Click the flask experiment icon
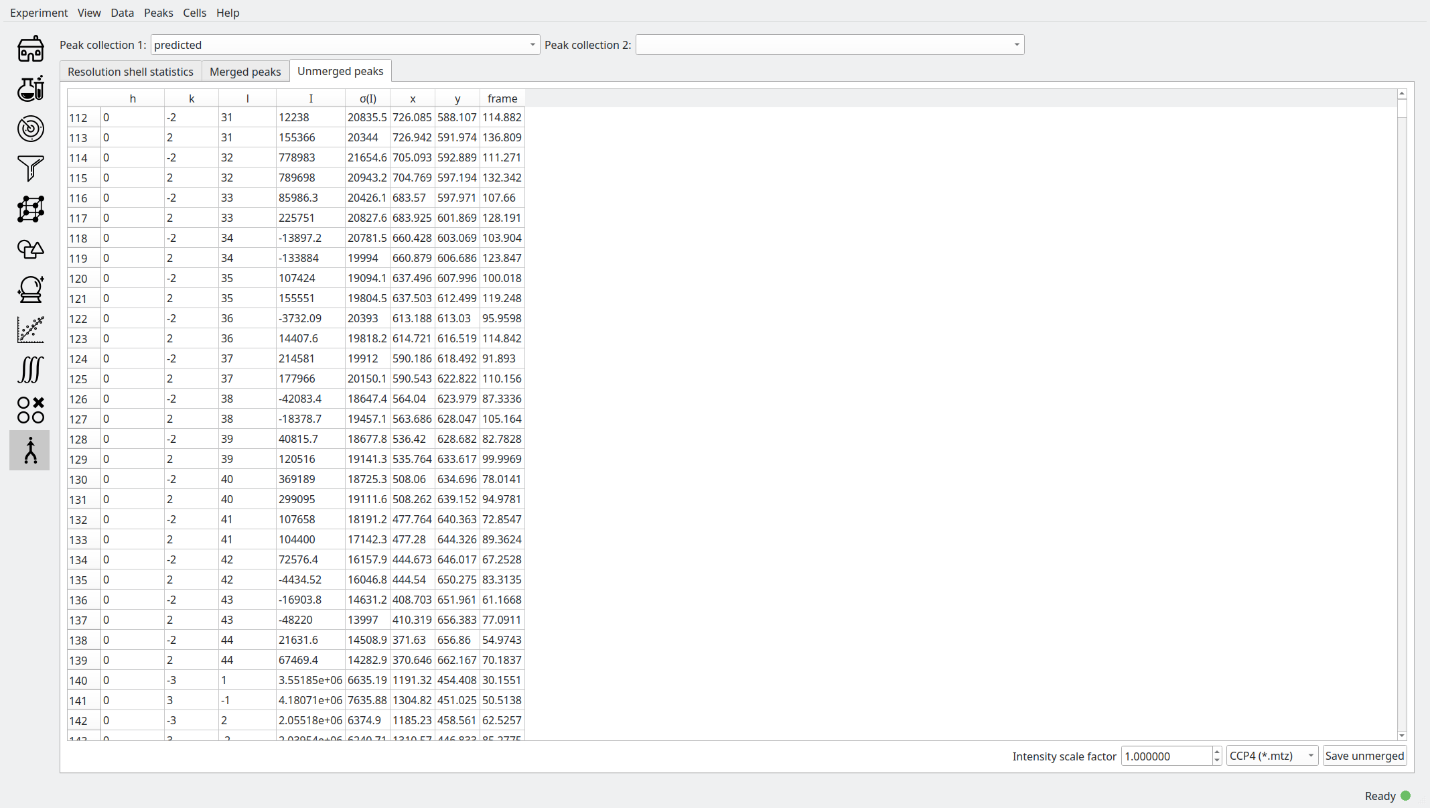Image resolution: width=1430 pixels, height=808 pixels. [30, 88]
